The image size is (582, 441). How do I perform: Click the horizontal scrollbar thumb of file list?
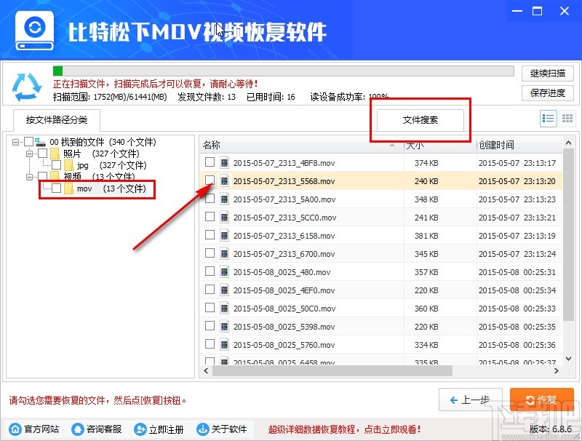(332, 370)
